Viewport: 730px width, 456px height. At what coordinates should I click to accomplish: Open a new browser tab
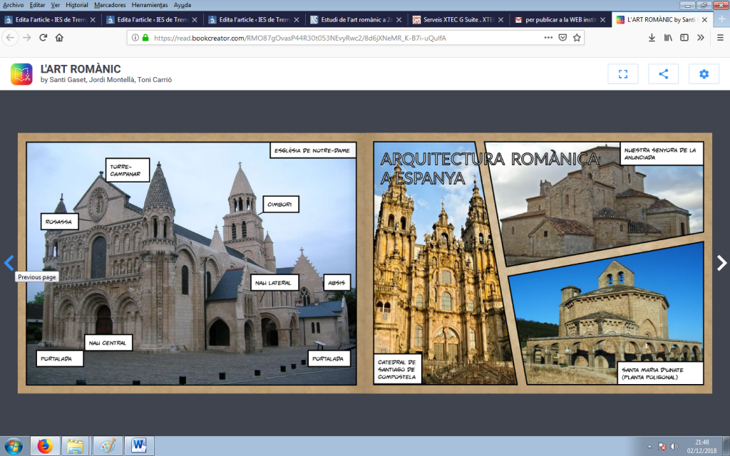coord(720,20)
